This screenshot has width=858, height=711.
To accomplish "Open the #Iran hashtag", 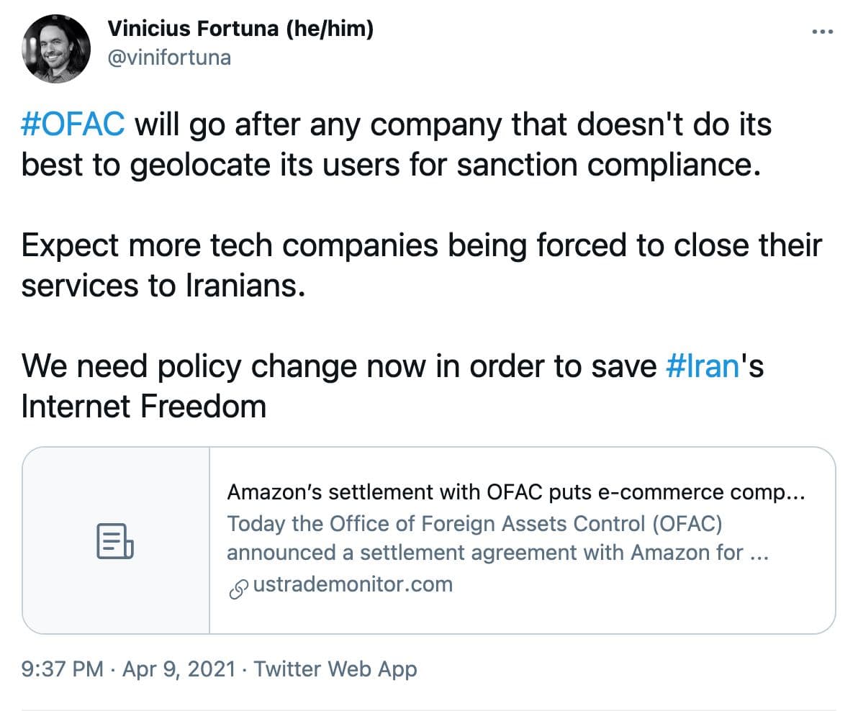I will click(x=703, y=366).
